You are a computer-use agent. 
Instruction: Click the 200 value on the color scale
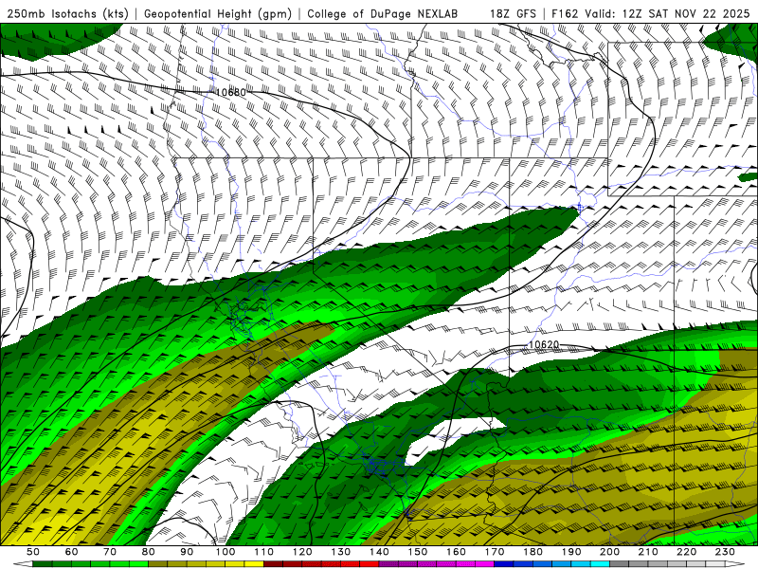(609, 552)
